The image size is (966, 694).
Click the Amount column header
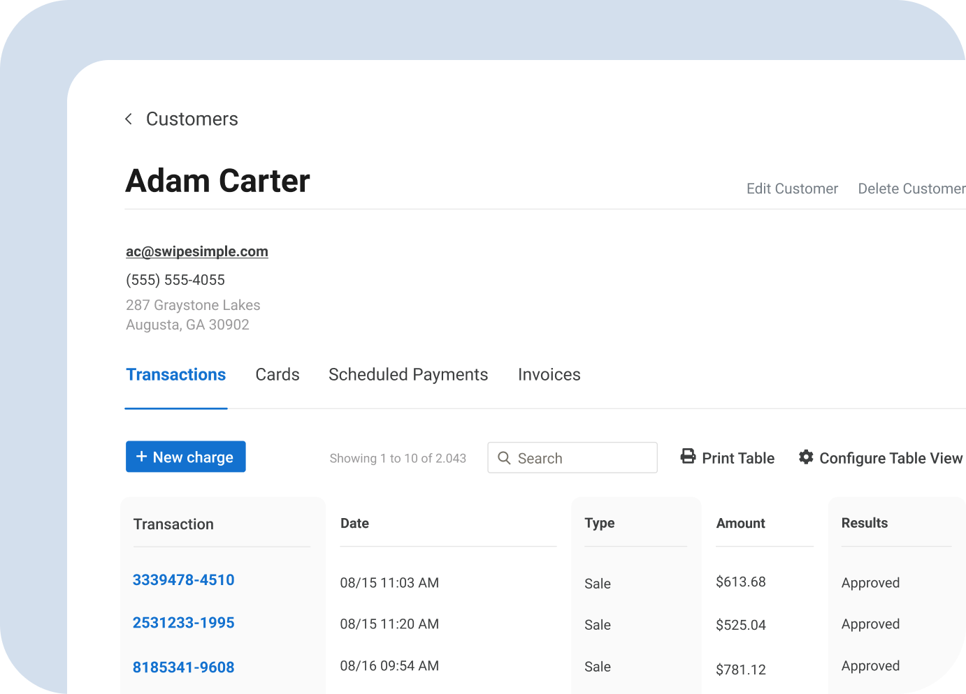[740, 523]
